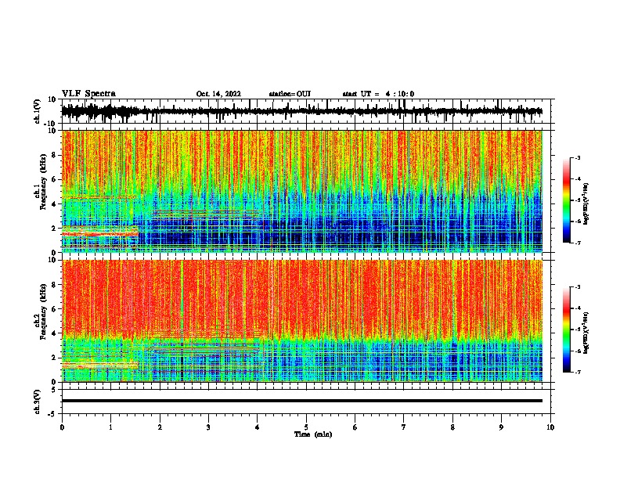Click inside the ch.1 voltage waveform panel
The width and height of the screenshot is (620, 479).
[308, 111]
